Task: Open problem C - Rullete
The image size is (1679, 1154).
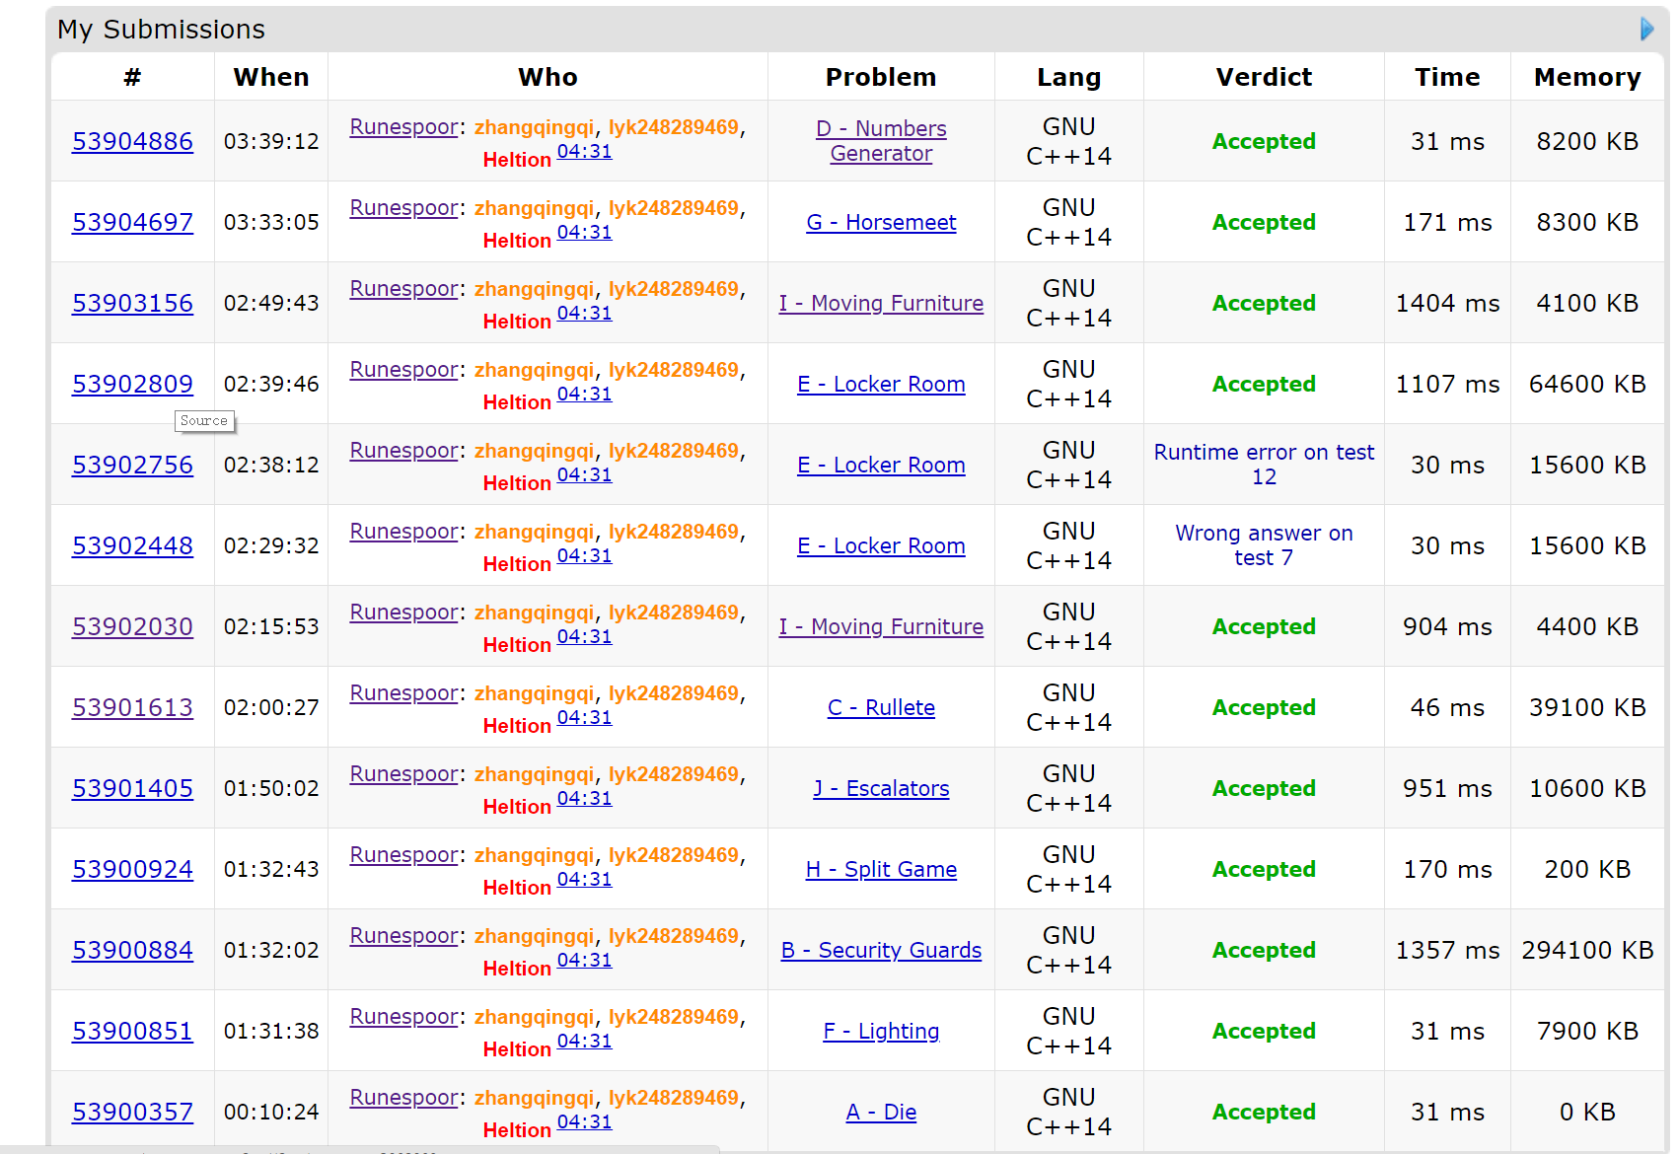Action: click(881, 708)
